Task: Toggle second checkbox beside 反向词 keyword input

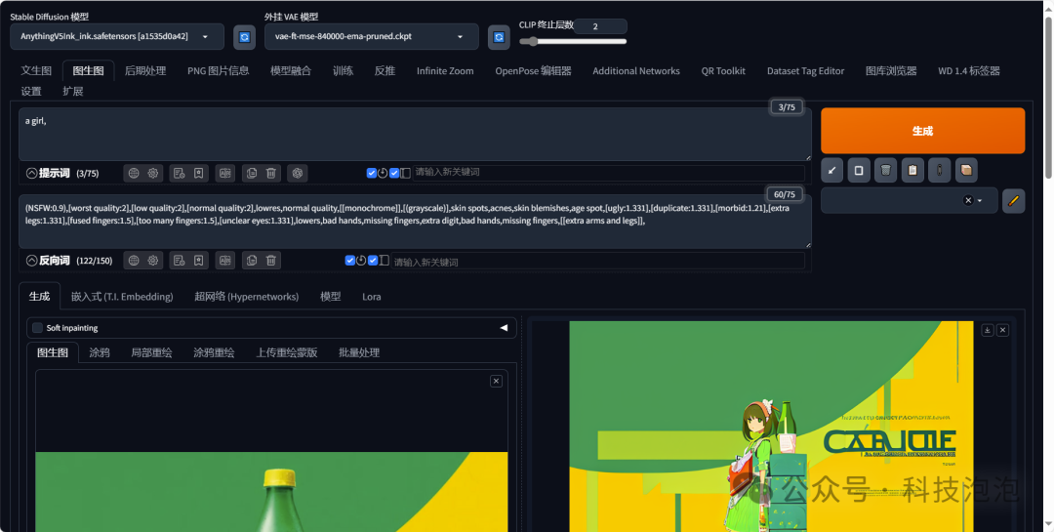Action: pyautogui.click(x=373, y=261)
